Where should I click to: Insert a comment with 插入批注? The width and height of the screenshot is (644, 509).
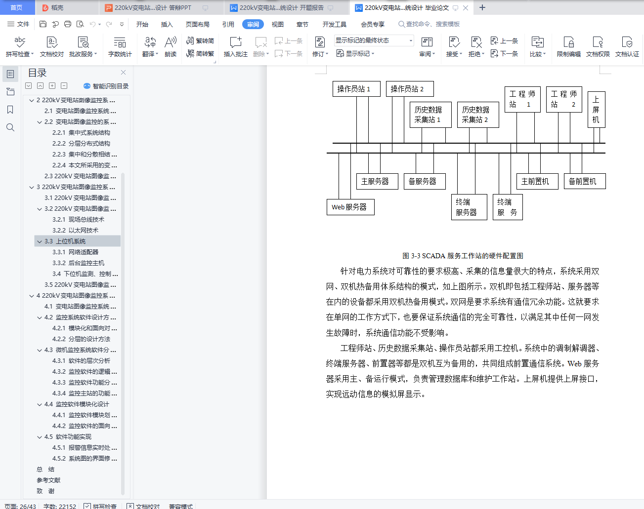coord(236,47)
